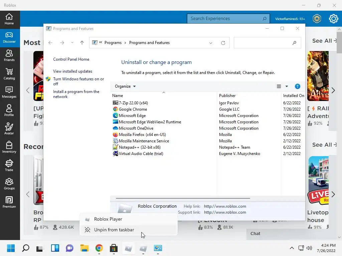Screen dimensions: 342x256
Task: Click See All for Recommended section
Action: pos(324,145)
